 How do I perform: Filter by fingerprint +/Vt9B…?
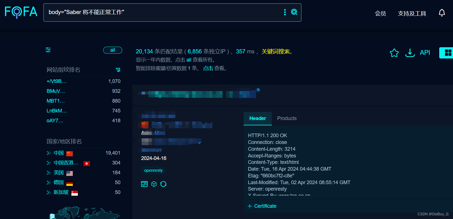click(56, 81)
